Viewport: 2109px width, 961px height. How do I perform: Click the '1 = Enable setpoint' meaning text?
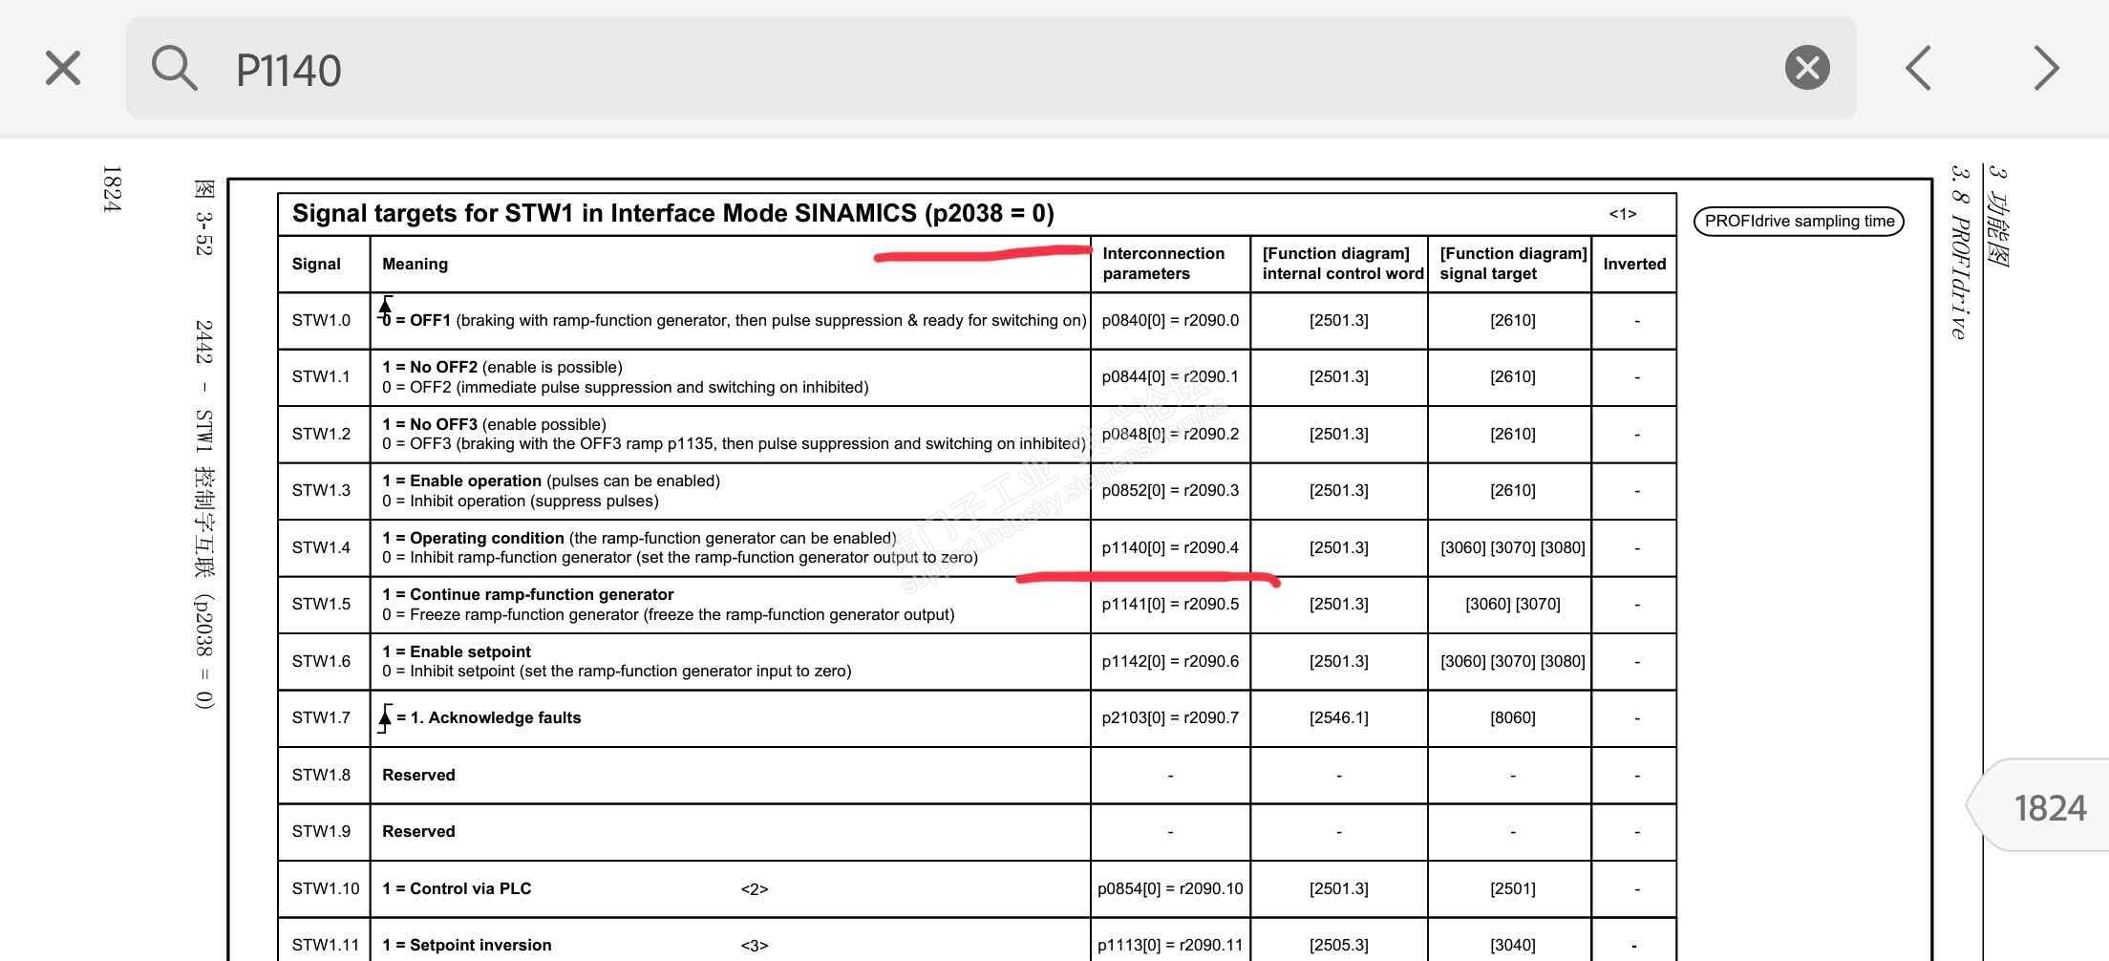pos(457,651)
